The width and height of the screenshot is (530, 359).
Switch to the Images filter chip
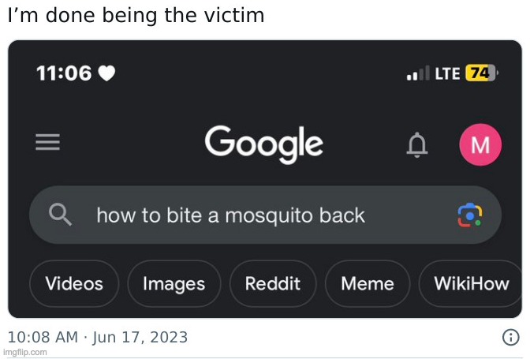(174, 284)
